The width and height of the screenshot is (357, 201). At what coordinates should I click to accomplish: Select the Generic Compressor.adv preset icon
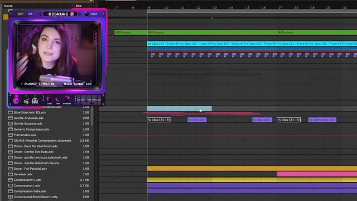[10, 129]
